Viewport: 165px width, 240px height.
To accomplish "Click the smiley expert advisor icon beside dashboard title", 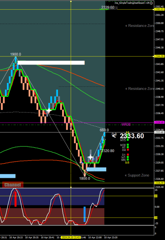I will click(152, 3).
